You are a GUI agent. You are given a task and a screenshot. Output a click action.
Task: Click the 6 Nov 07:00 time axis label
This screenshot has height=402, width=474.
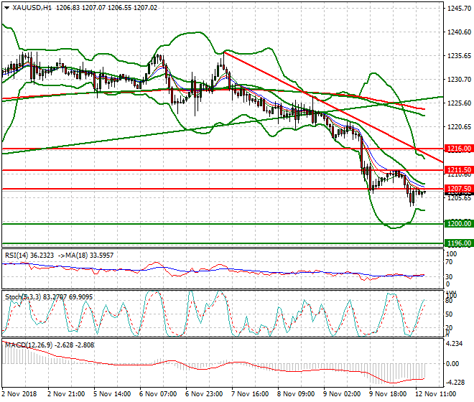(158, 394)
